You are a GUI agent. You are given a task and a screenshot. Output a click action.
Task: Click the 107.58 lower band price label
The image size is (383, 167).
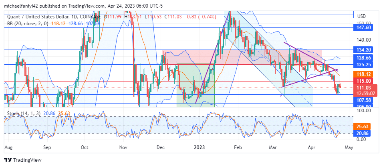(x=363, y=100)
